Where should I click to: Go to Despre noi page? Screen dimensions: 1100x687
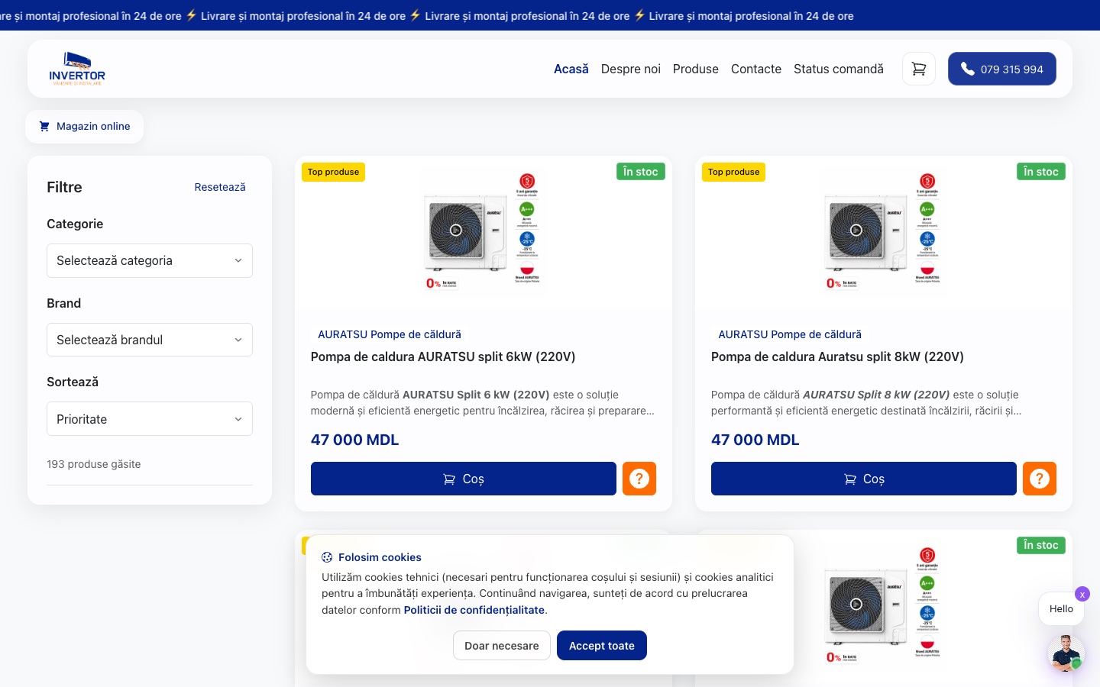[631, 69]
